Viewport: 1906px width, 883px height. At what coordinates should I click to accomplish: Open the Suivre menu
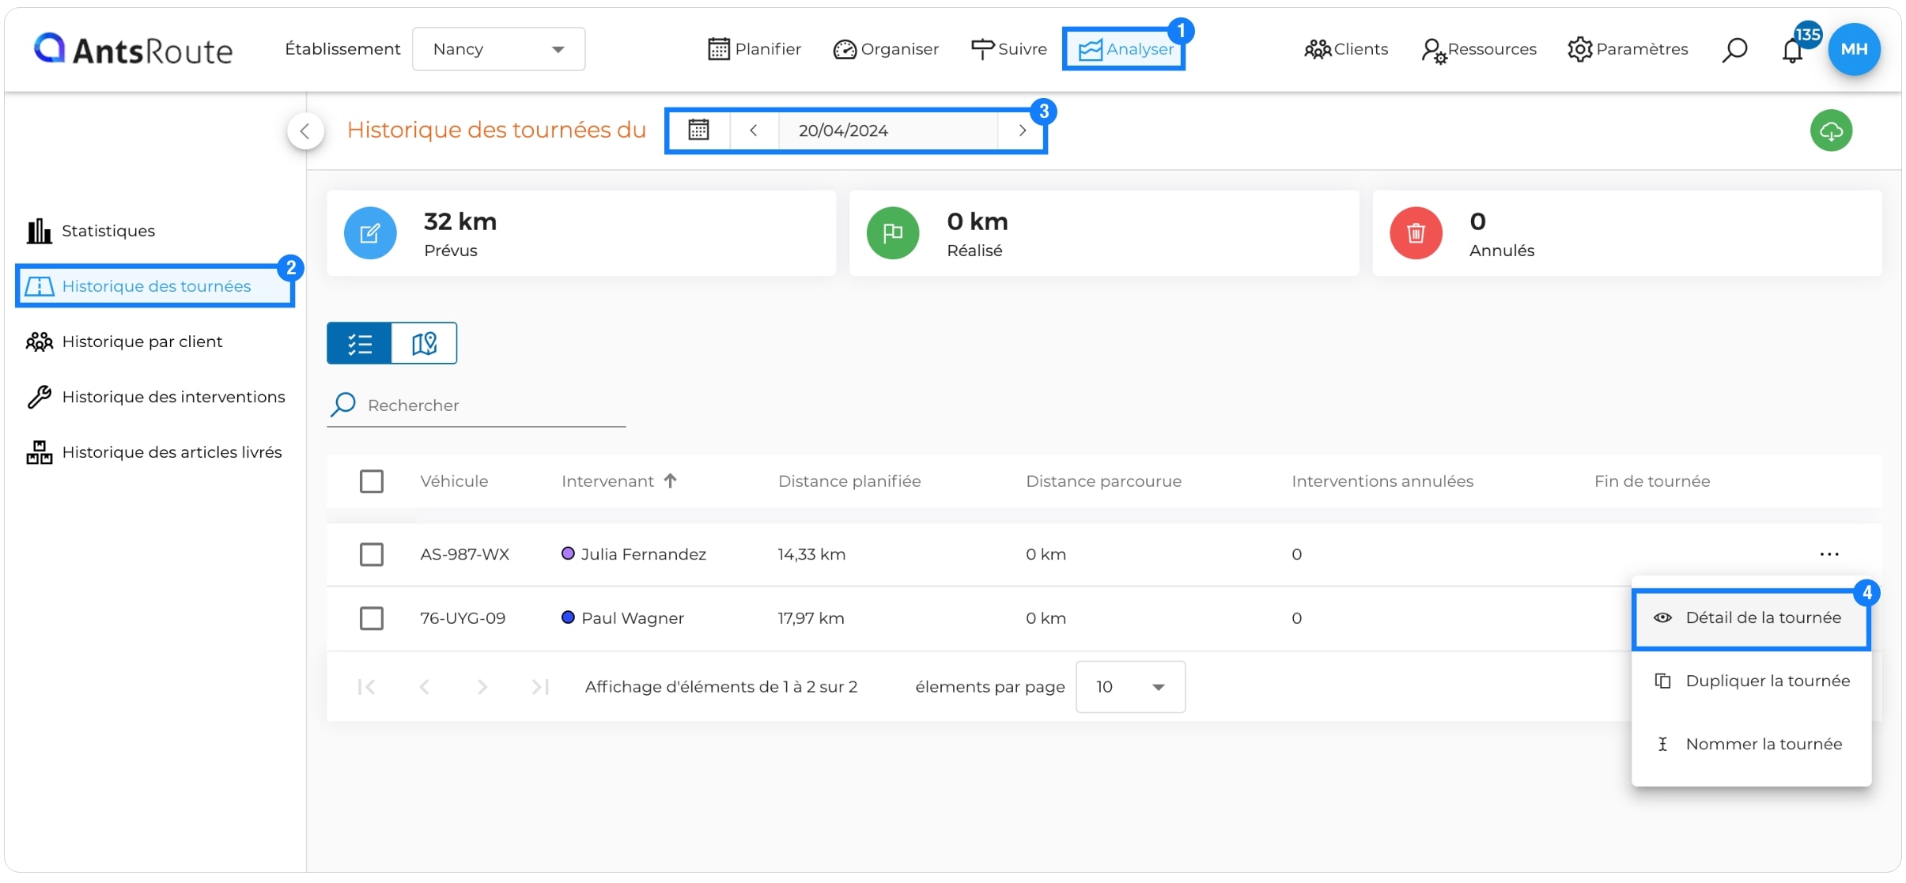[1008, 49]
